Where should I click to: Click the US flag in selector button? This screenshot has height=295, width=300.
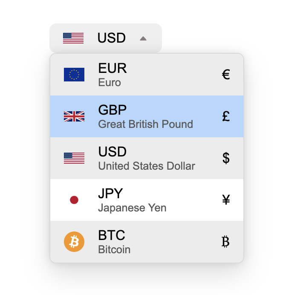click(x=73, y=38)
